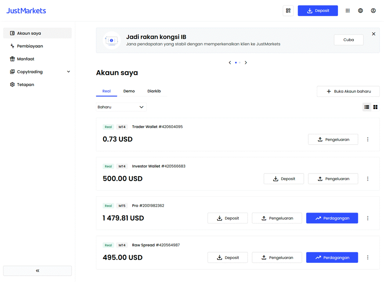Click the globe language selector icon
Viewport: 385px width, 282px height.
click(360, 11)
